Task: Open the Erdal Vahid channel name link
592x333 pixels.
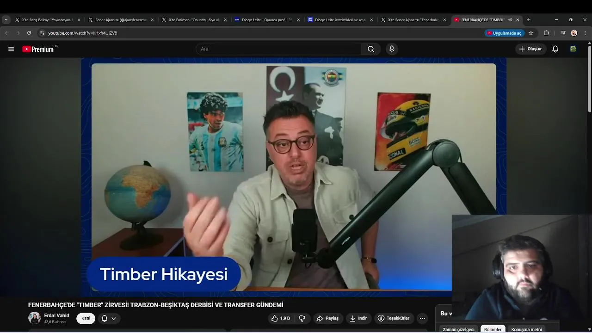Action: pyautogui.click(x=56, y=315)
